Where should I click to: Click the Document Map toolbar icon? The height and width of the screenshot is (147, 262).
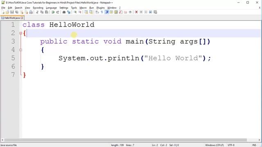pyautogui.click(x=116, y=12)
